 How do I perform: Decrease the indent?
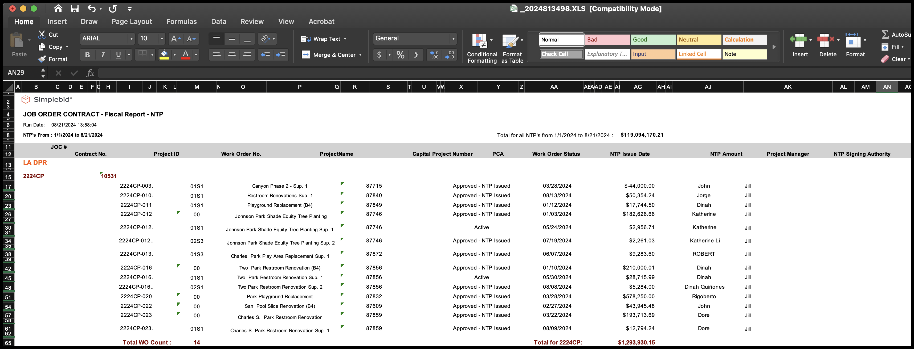coord(265,55)
